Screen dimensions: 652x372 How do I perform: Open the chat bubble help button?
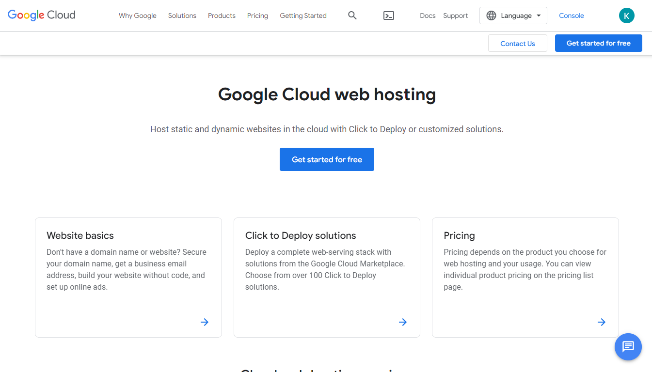point(628,347)
